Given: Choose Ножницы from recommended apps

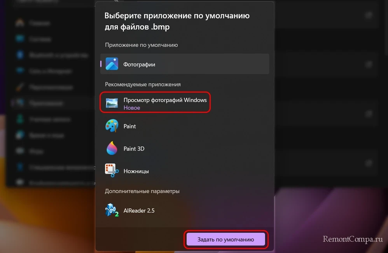Looking at the screenshot, I should point(185,171).
